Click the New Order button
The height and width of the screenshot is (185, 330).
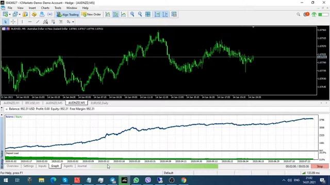91,14
